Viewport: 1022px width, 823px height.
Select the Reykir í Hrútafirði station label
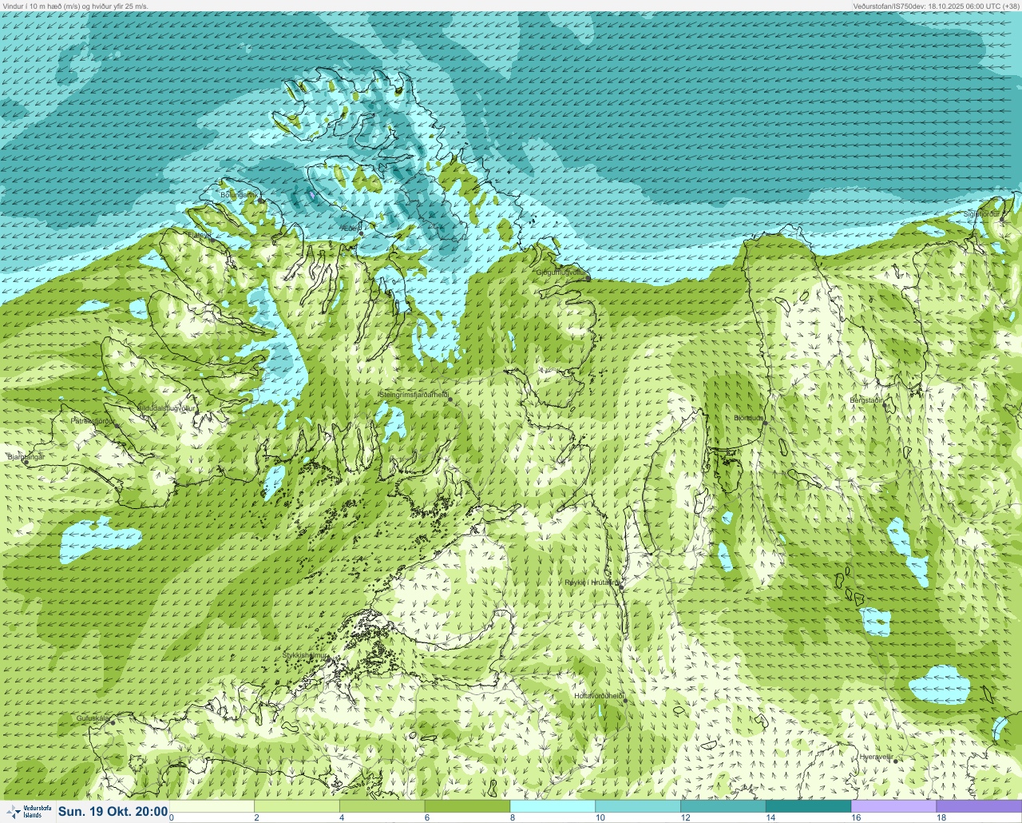(x=592, y=582)
